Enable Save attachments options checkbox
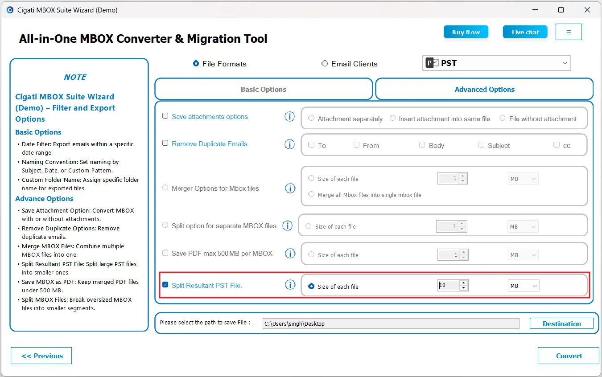Image resolution: width=602 pixels, height=377 pixels. click(165, 116)
